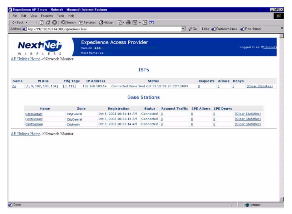
Task: Go back with the Back button
Action: tap(18, 22)
